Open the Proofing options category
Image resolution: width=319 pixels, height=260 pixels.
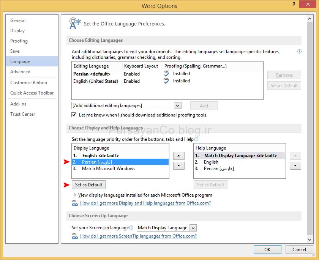pos(19,41)
